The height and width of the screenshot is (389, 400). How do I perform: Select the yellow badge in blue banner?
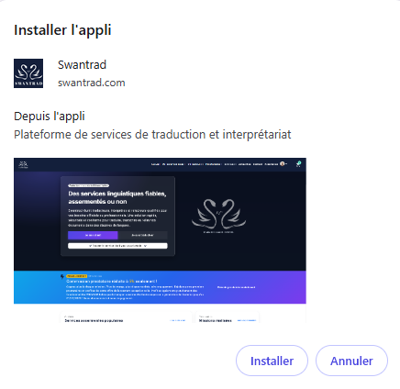[x=76, y=276]
